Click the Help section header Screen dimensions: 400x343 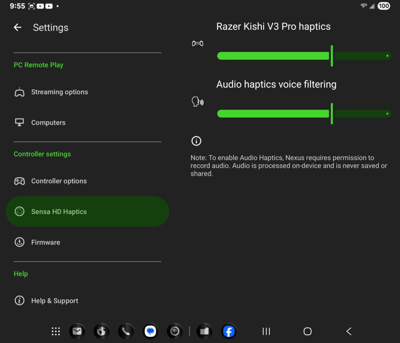[x=21, y=274]
